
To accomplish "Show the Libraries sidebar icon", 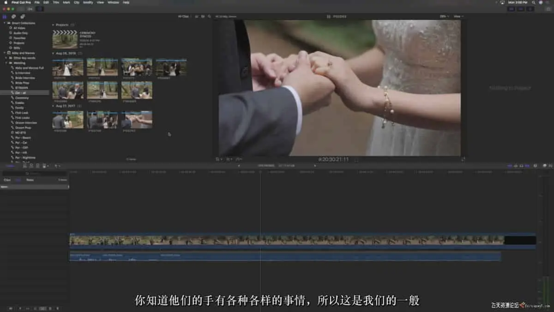I will (x=5, y=17).
